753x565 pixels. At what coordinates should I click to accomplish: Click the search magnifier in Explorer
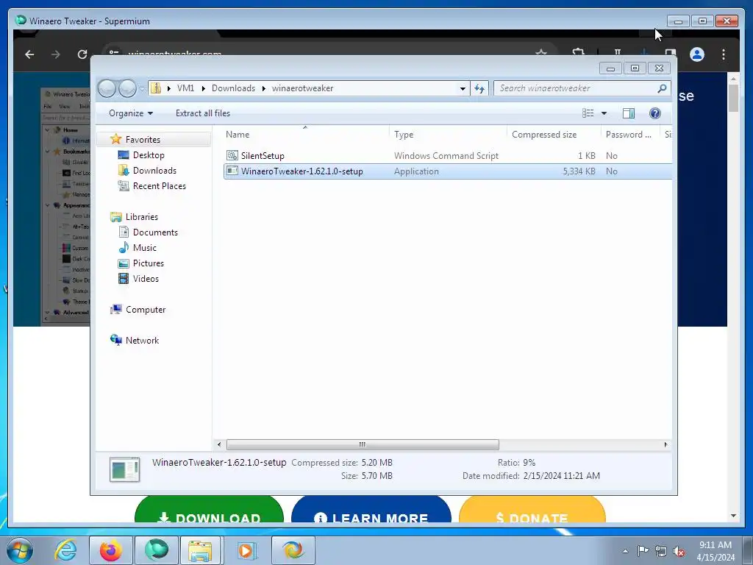pyautogui.click(x=662, y=88)
